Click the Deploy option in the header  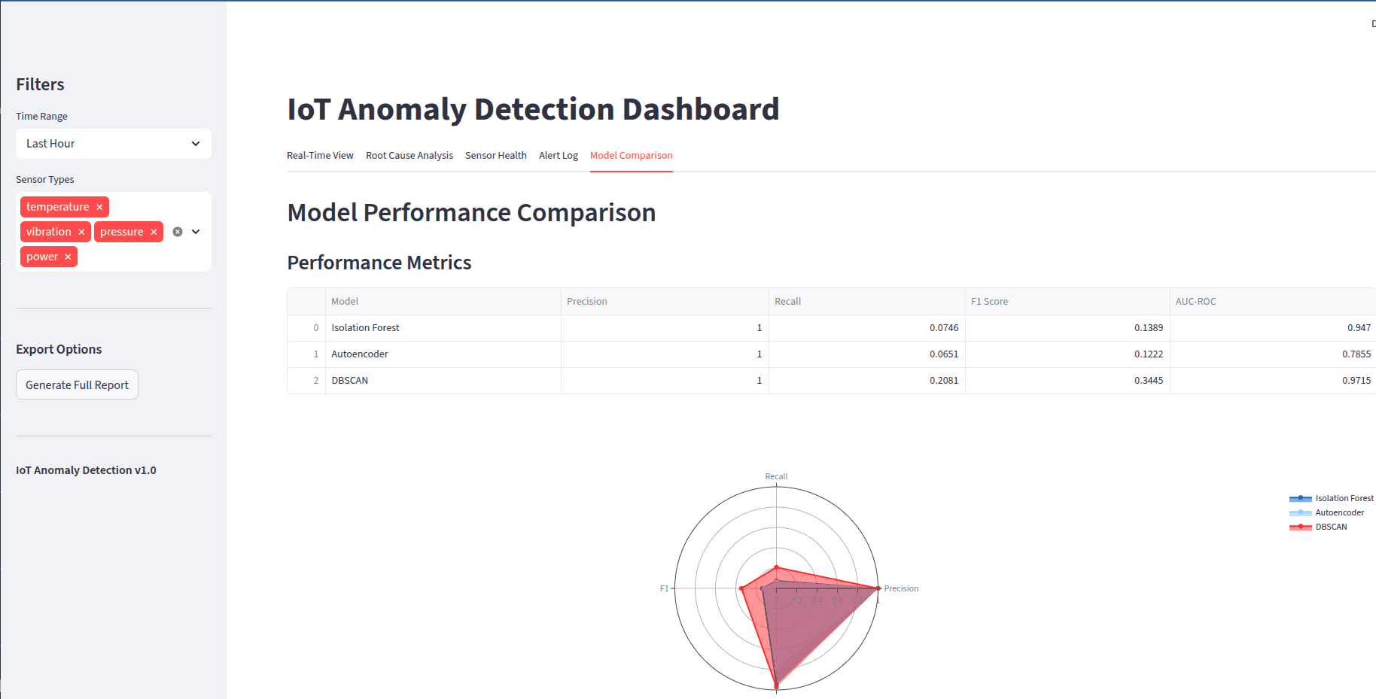point(1373,24)
